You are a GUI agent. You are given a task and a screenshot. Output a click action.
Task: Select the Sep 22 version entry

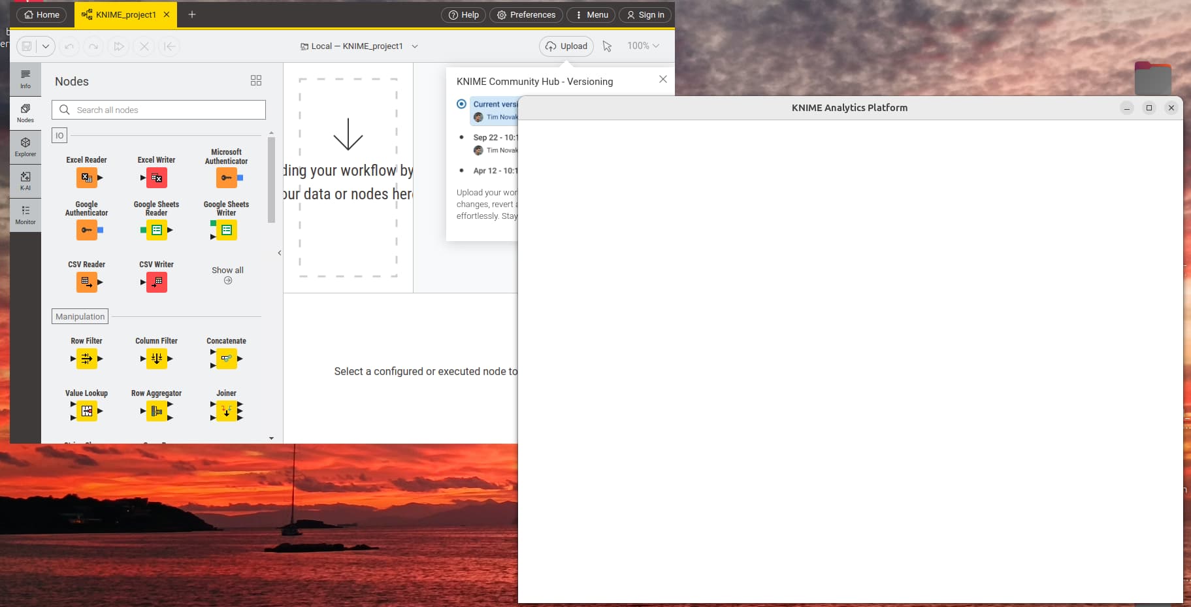coord(494,144)
